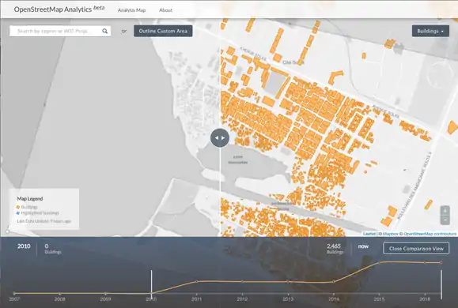Screen dimensions: 458x308
Task: Zoom out with the minus button
Action: coord(445,220)
